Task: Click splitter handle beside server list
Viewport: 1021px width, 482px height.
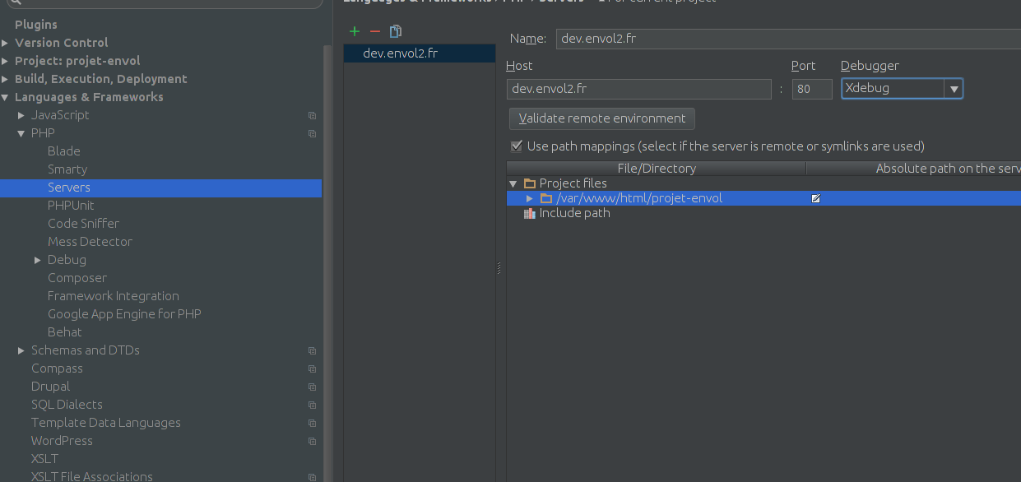Action: pyautogui.click(x=499, y=268)
